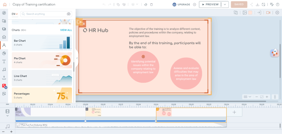This screenshot has width=282, height=134.
Task: Click the background image icon above canvas
Action: 245,12
